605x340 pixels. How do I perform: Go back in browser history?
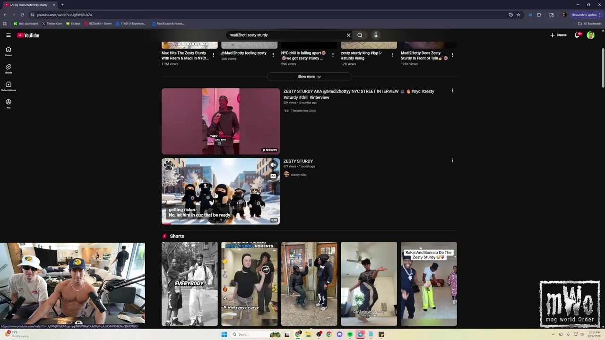5,15
